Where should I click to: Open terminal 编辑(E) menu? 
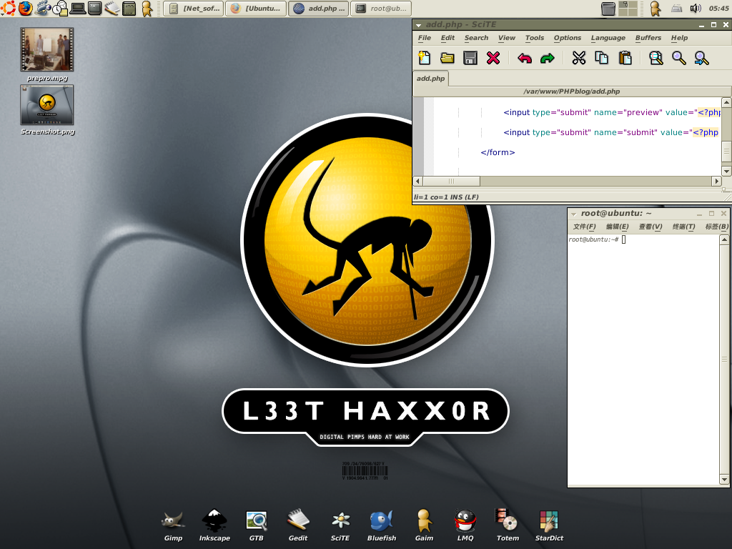tap(617, 227)
